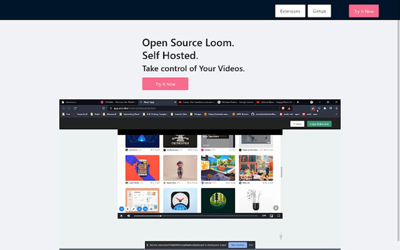This screenshot has height=250, width=400.
Task: Click the green Copy Video Link button
Action: [x=319, y=123]
